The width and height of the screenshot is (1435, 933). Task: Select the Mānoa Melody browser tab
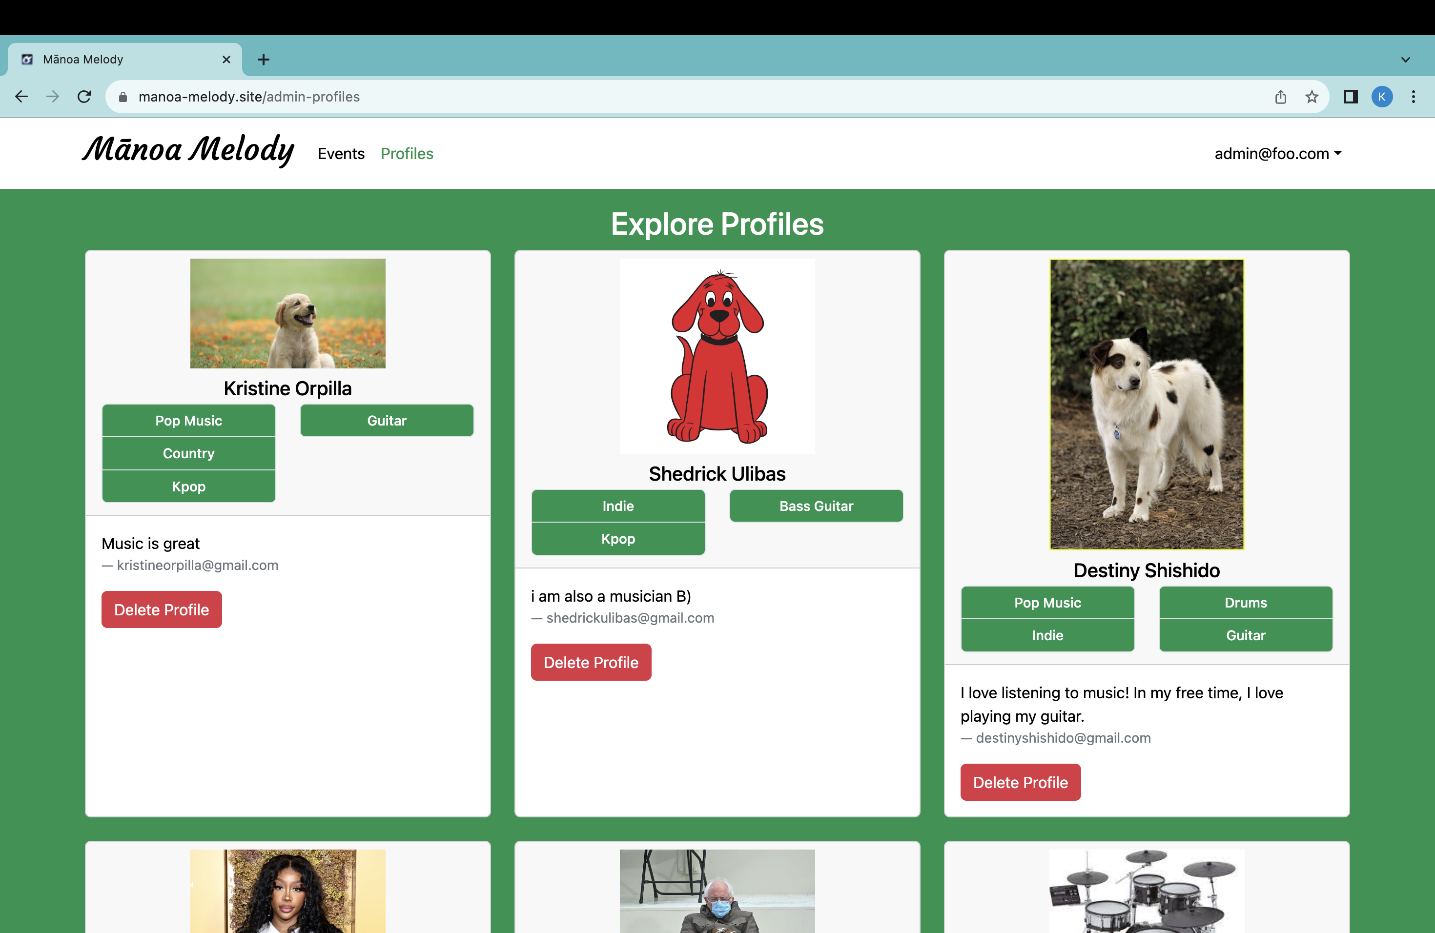tap(125, 59)
